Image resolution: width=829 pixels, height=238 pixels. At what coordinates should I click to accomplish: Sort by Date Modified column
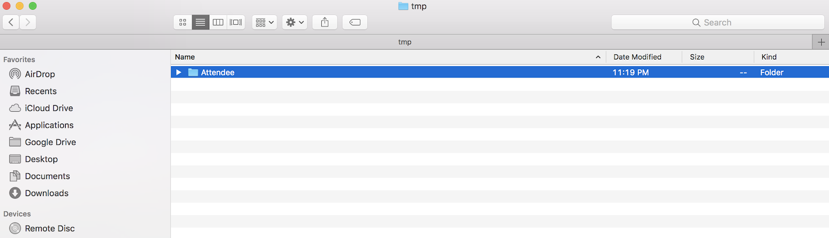point(637,57)
